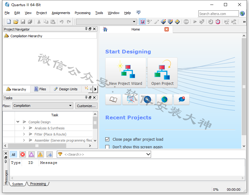Close the Tasks panel

pos(94,97)
